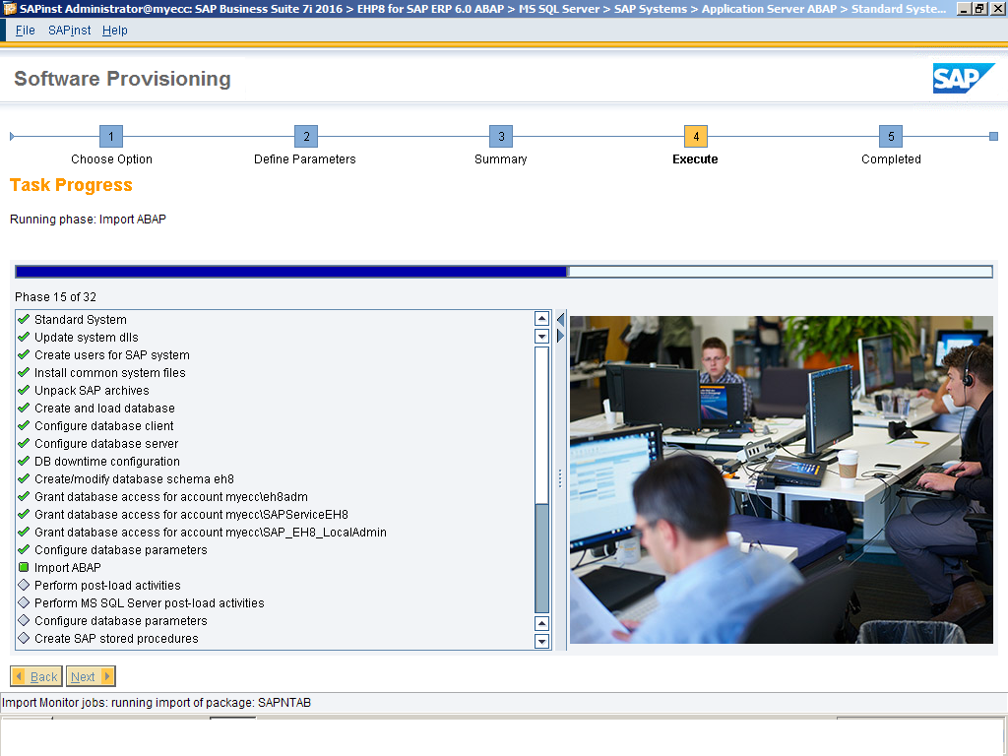Click the bottom scroll-up arrow of the task list
The height and width of the screenshot is (756, 1008).
point(542,623)
